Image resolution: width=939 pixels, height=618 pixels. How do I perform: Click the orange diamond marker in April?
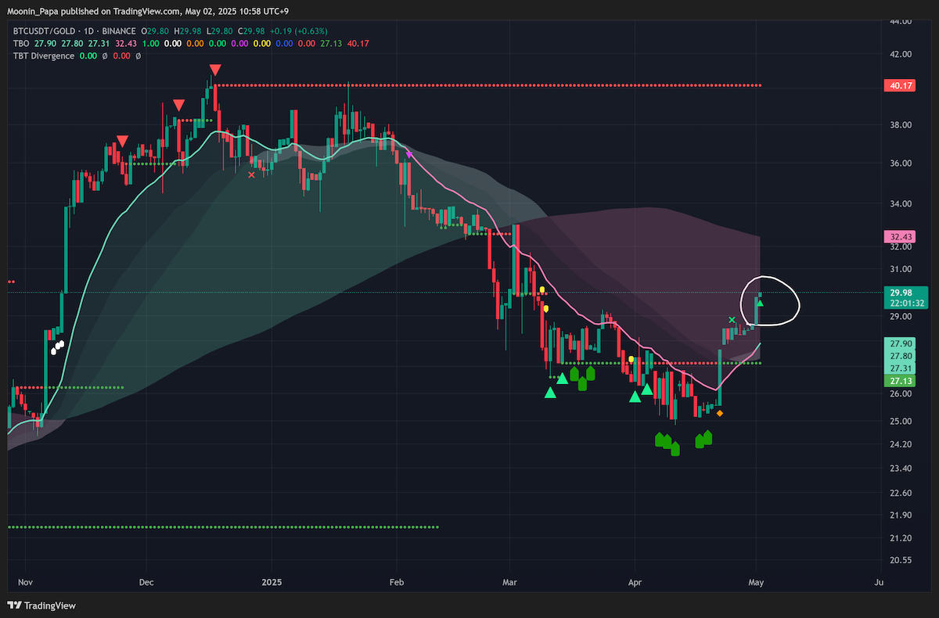point(719,413)
